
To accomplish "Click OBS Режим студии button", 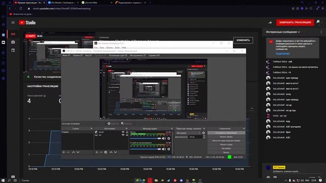I will [x=226, y=144].
